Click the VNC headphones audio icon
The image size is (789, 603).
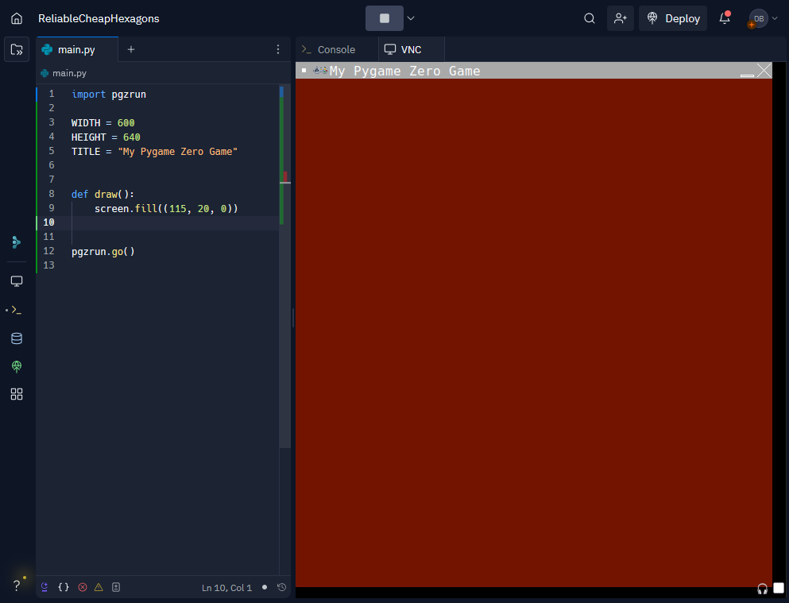pos(762,589)
